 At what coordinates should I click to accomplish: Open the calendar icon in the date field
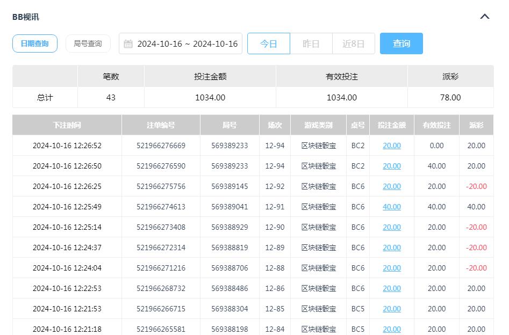(127, 43)
